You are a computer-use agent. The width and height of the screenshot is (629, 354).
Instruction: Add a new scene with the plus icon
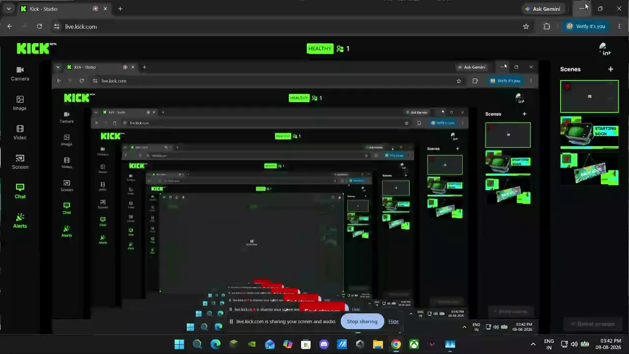[x=610, y=69]
